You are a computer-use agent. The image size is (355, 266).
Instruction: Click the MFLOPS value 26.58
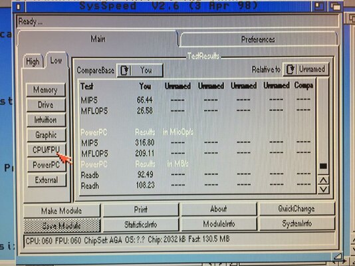(x=145, y=110)
